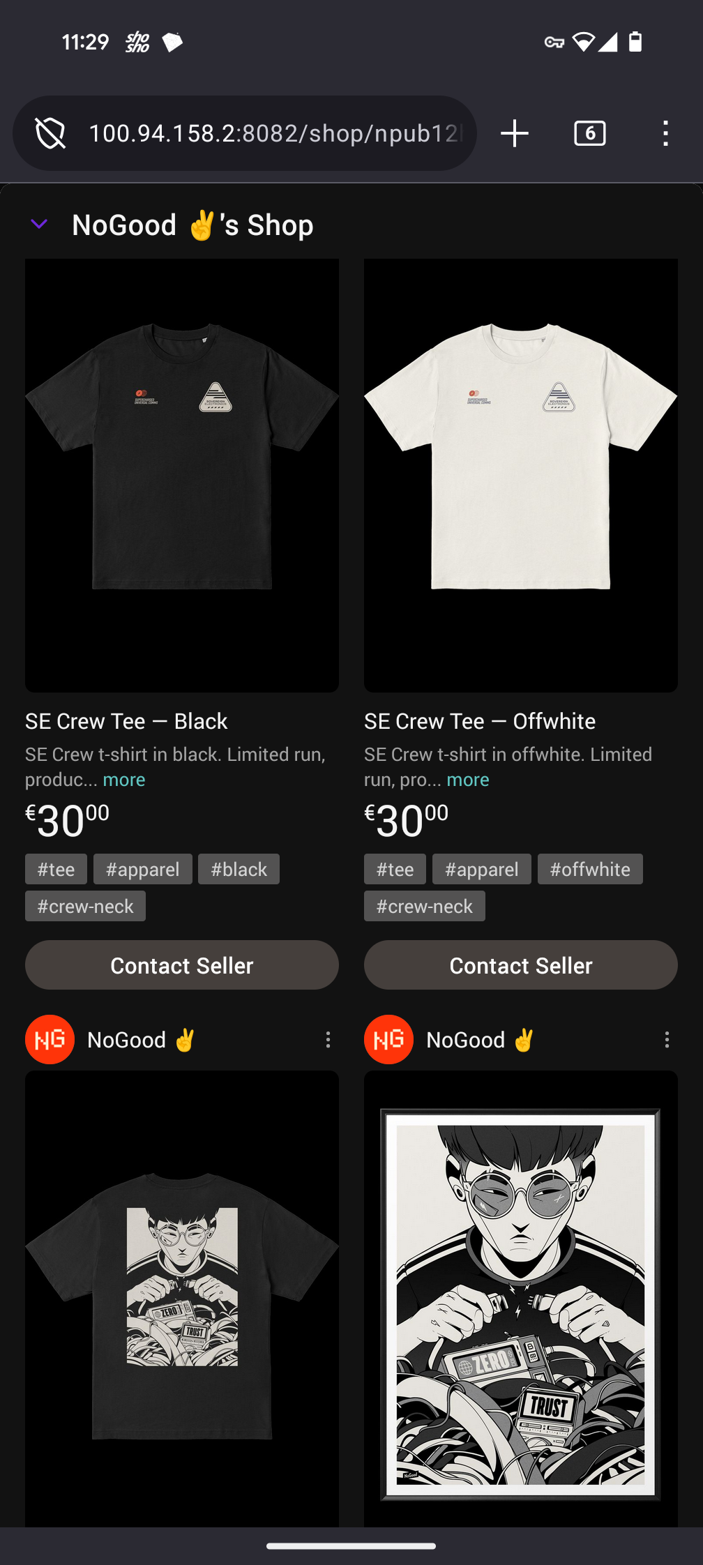Contact Seller for SE Crew Tee Black

(182, 965)
